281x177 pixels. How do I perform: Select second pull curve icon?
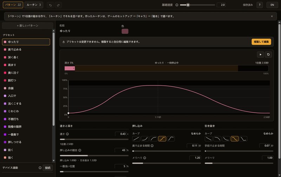point(217,139)
